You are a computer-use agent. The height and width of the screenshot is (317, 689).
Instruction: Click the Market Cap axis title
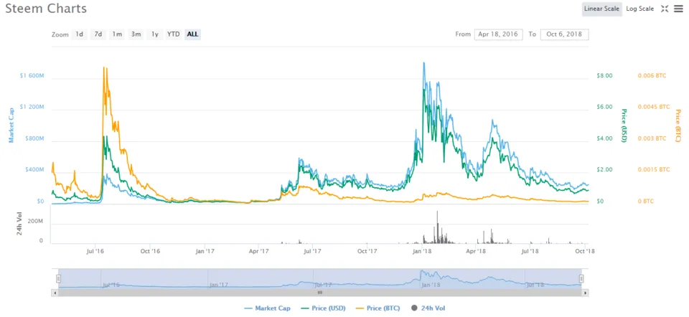coord(11,125)
